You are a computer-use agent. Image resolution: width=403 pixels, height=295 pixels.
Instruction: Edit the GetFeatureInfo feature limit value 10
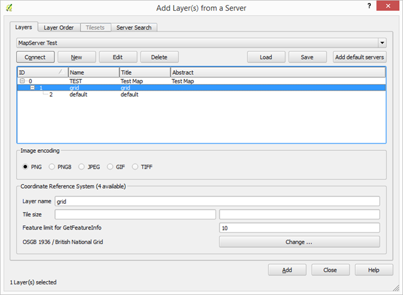pos(300,228)
